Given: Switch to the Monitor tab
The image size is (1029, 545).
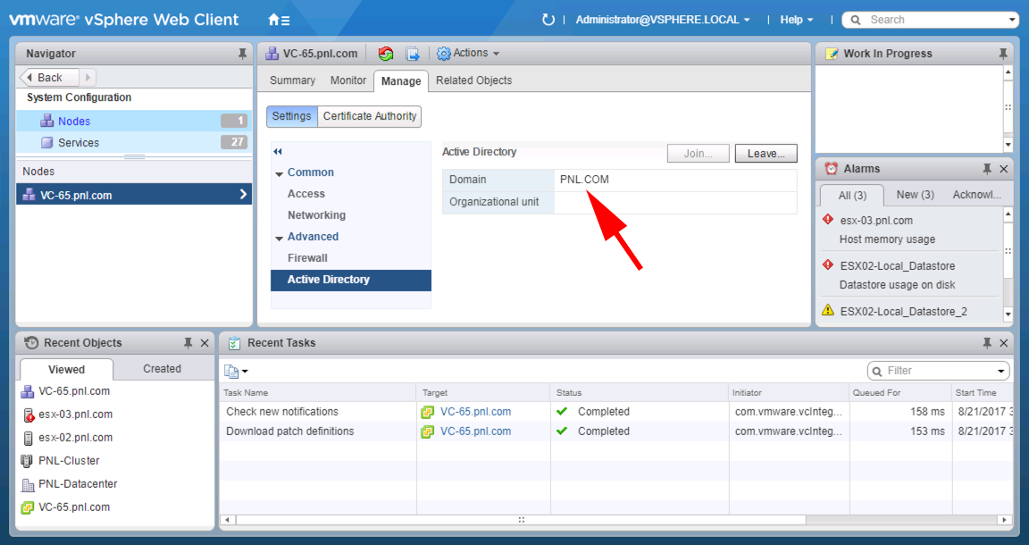Looking at the screenshot, I should 347,80.
